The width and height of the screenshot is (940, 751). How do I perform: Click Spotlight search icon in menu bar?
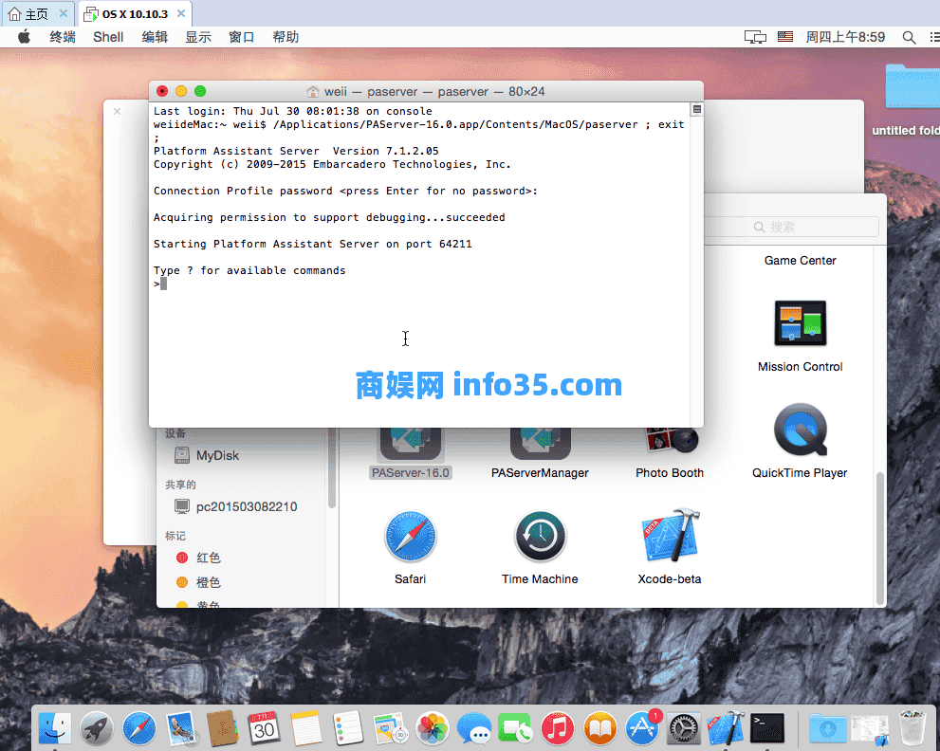click(909, 37)
